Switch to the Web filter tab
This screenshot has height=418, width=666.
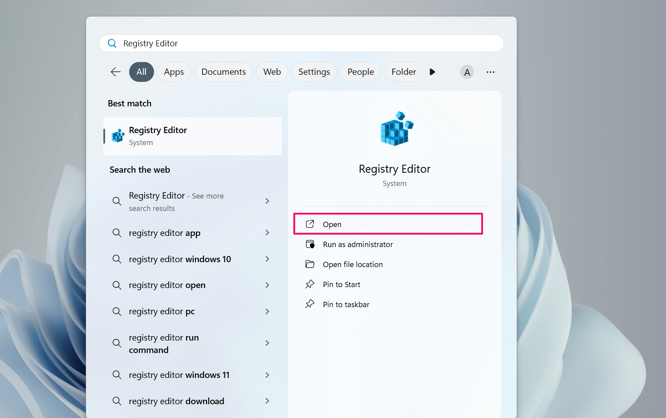pos(272,72)
